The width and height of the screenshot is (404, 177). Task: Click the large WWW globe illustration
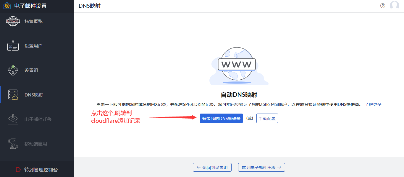point(237,65)
